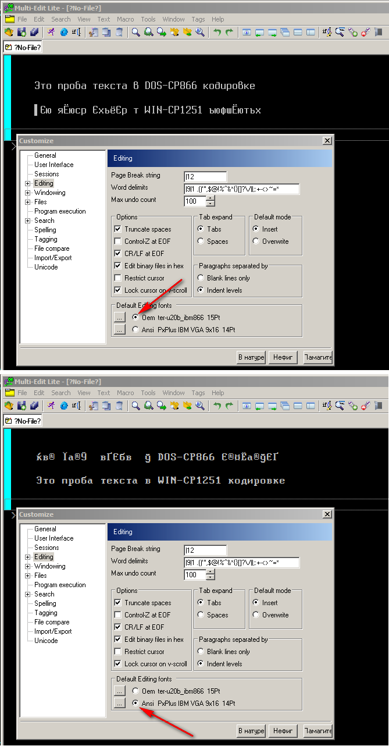Select Oem ter-u20b_ibm866 font radio, bottom dialog
This screenshot has height=746, width=389.
(x=135, y=691)
